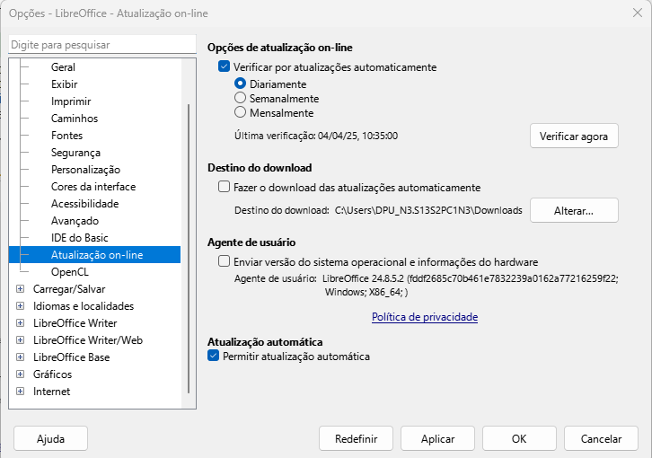Select the Mensalmente radio option
The height and width of the screenshot is (458, 652).
[x=240, y=112]
